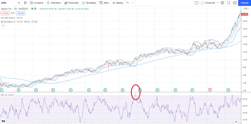Viewport: 251px width, 124px height.
Task: Open indicator Templates menu
Action: coord(89,3)
